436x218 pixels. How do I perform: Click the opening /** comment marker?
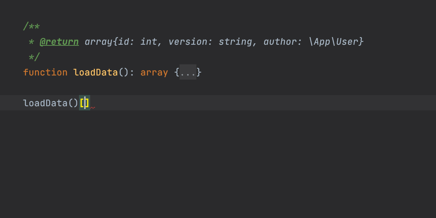pyautogui.click(x=31, y=27)
